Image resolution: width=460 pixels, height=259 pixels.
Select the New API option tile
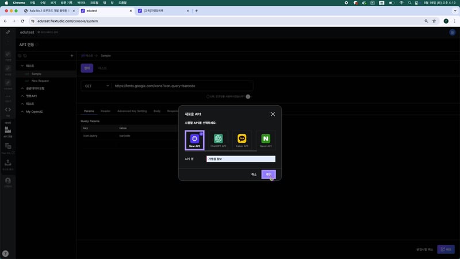pos(194,140)
